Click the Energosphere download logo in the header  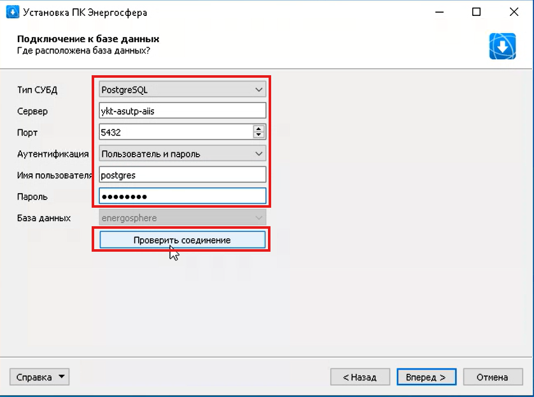(502, 47)
